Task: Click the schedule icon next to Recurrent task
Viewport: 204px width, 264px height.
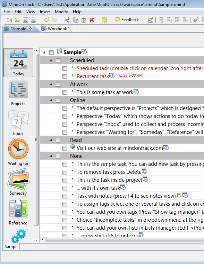Action: pyautogui.click(x=112, y=75)
